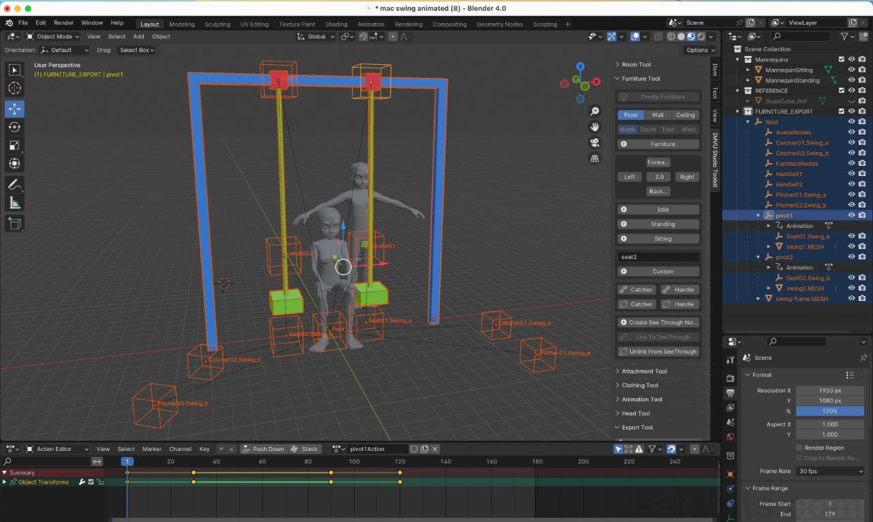This screenshot has height=522, width=873.
Task: Open the IMVU Studio Toolkit sidebar tab
Action: [715, 159]
